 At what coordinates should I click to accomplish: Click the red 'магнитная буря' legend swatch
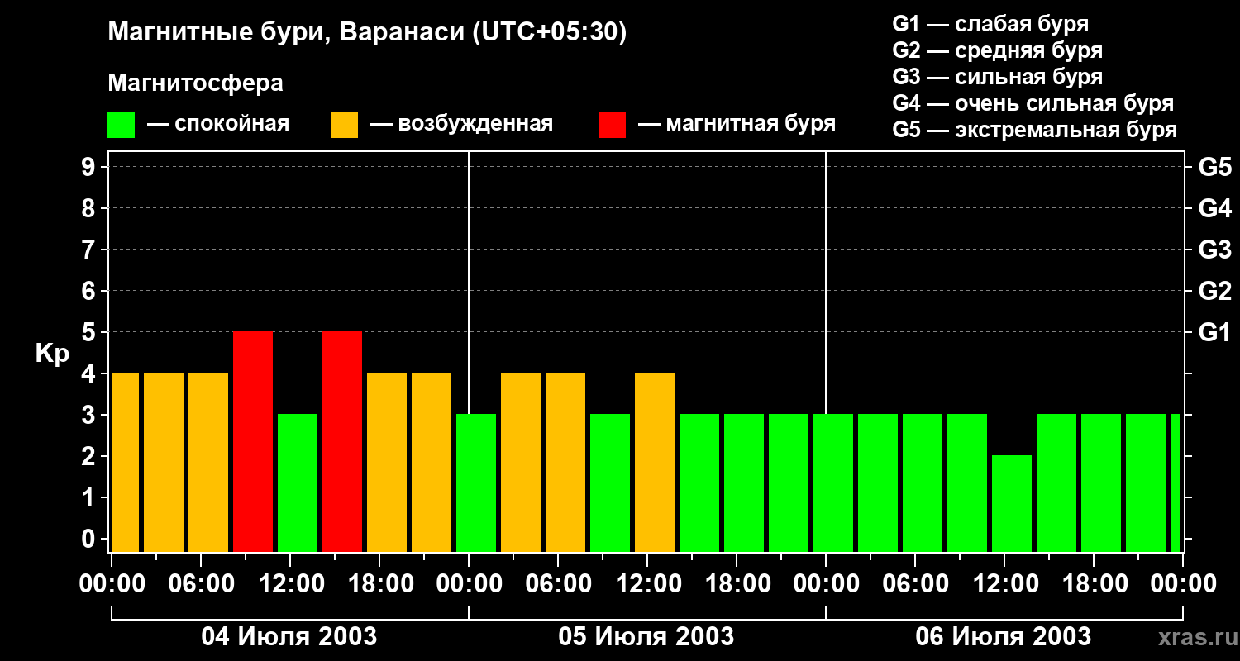612,125
